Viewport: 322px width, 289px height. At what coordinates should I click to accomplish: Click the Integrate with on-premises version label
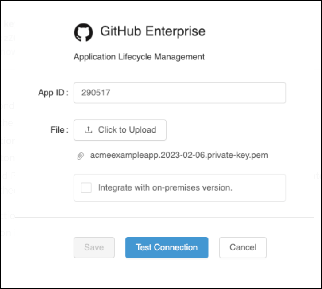[x=165, y=187]
